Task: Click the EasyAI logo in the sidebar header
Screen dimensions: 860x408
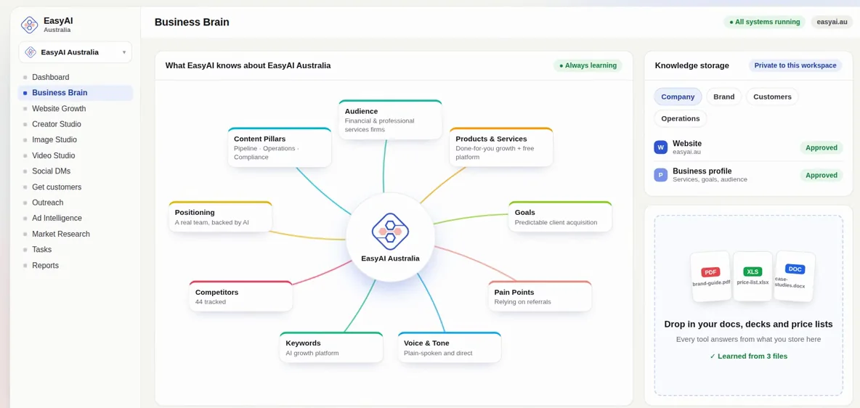Action: click(29, 25)
